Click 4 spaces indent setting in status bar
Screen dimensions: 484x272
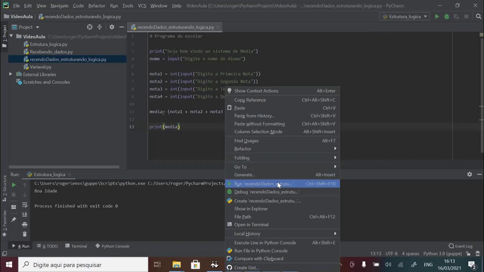410,254
